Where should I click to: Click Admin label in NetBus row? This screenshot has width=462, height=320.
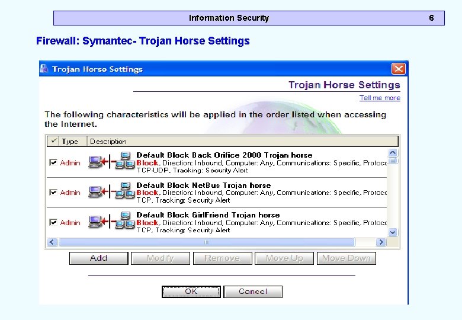click(70, 193)
